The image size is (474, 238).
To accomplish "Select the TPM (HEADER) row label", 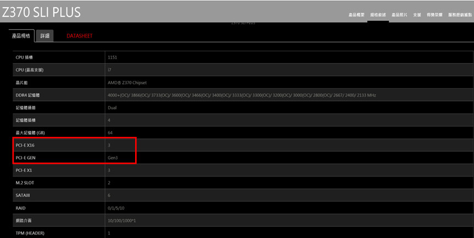I will click(30, 234).
